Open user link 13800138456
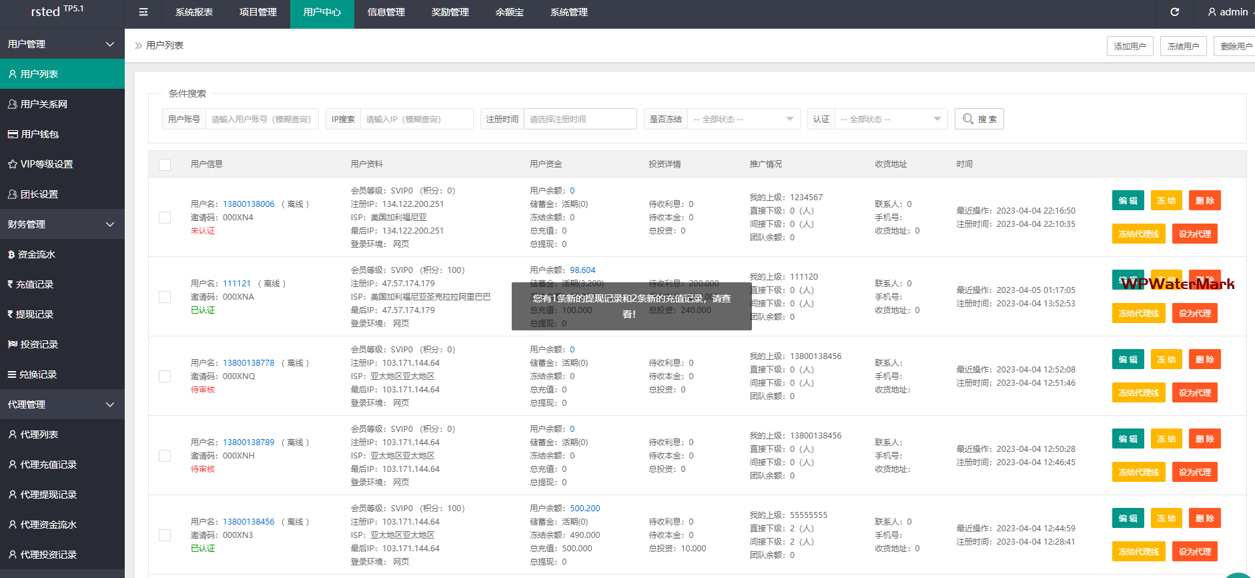The image size is (1255, 578). tap(248, 522)
